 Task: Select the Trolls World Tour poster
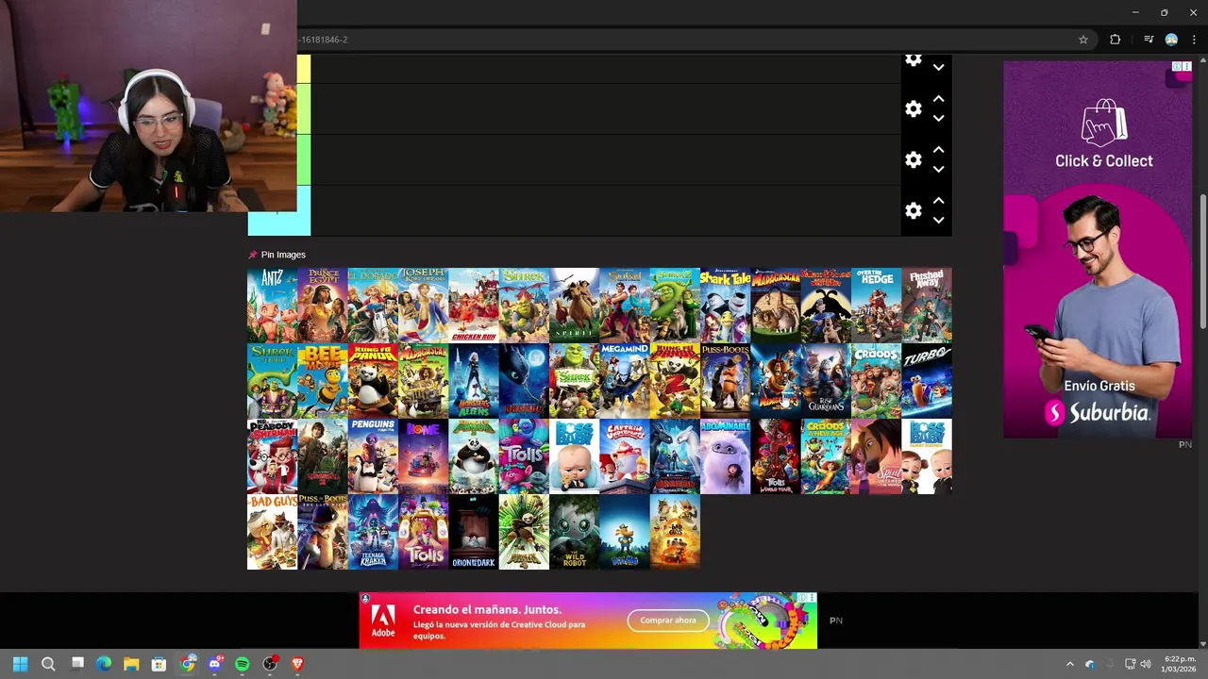[x=776, y=455]
